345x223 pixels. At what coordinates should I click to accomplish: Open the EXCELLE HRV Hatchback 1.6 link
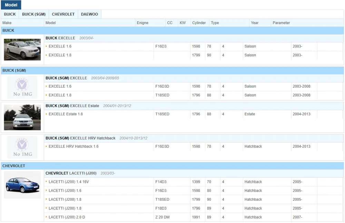(x=73, y=146)
